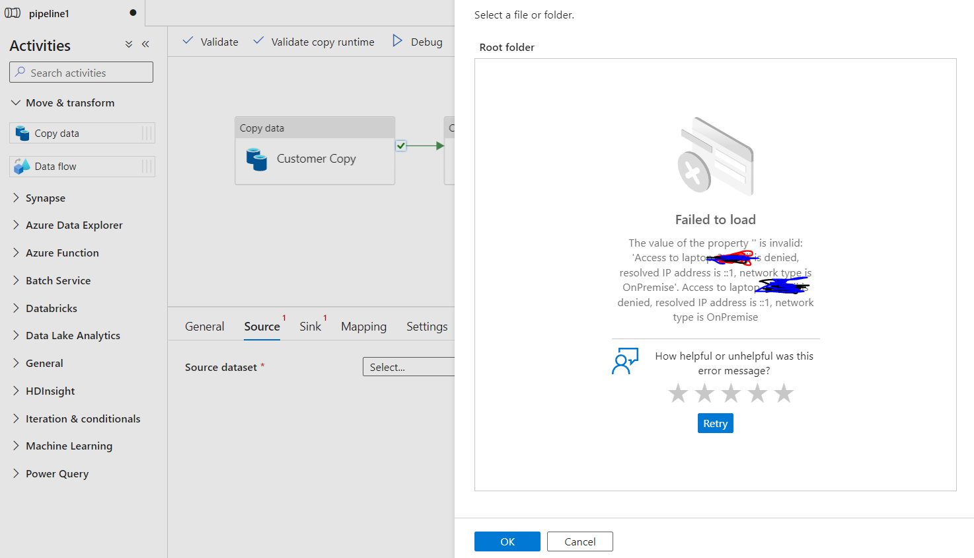
Task: Click the Customer Copy database icon on the canvas
Action: (257, 159)
